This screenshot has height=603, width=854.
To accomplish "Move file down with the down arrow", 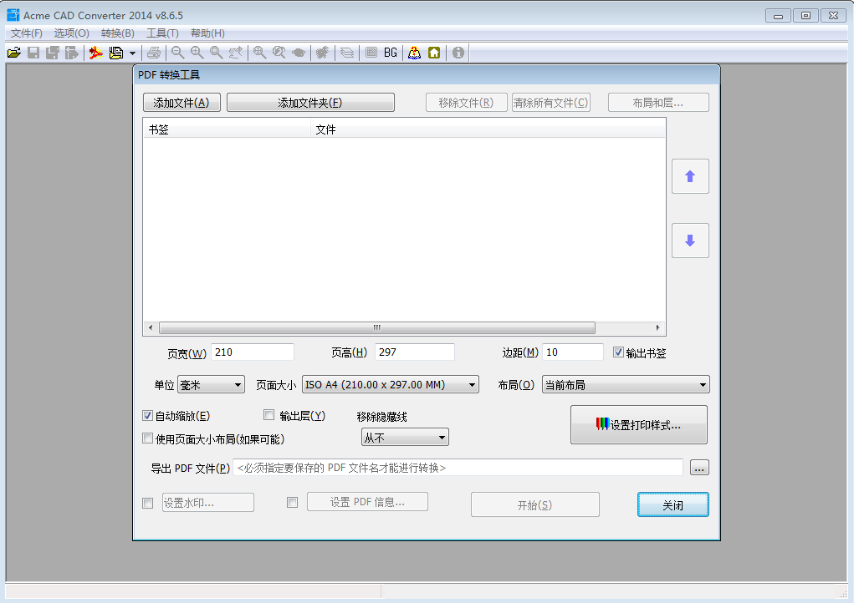I will click(x=690, y=241).
